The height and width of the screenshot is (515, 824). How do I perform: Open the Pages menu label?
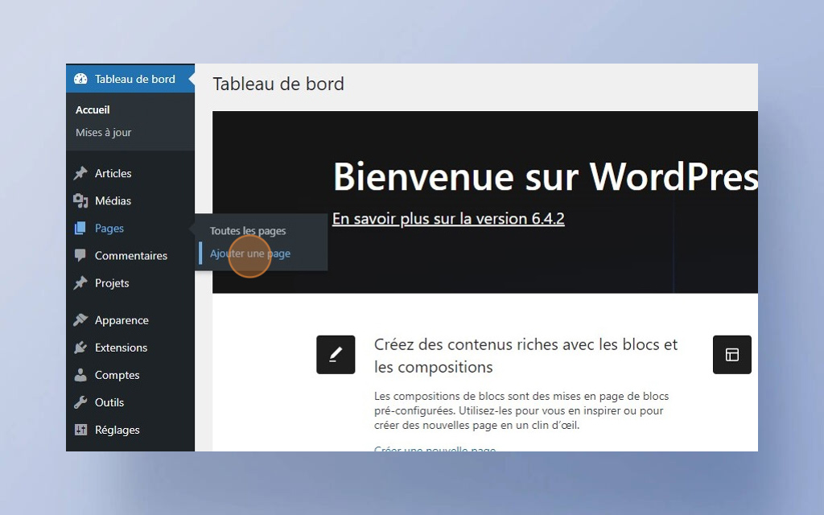tap(109, 228)
